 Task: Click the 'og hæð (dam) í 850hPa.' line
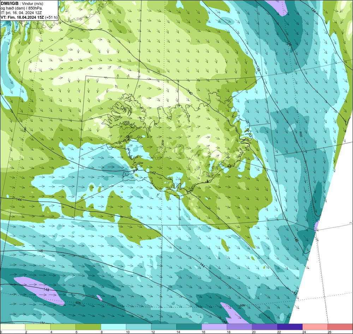[x=22, y=8]
